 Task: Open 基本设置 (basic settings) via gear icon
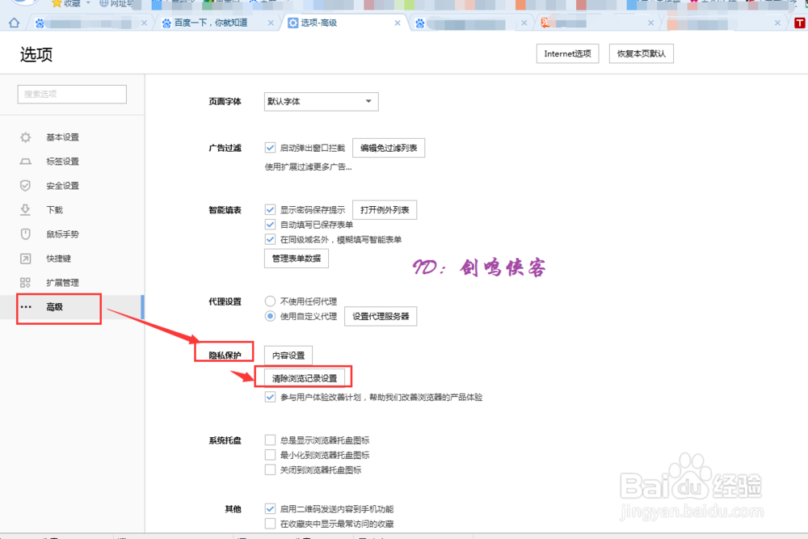pyautogui.click(x=24, y=137)
